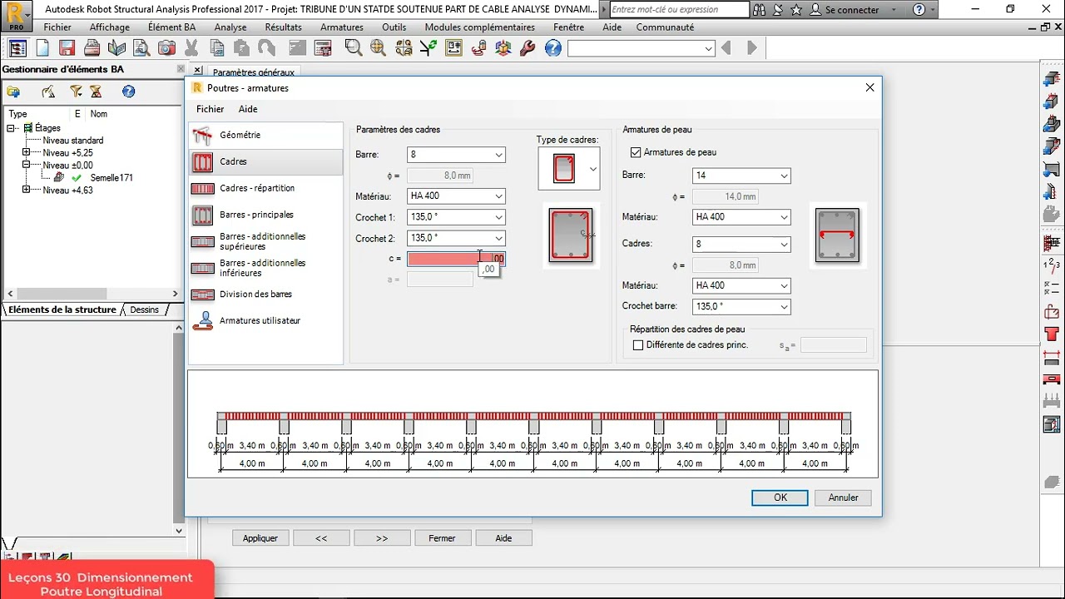
Task: Click the Fermer button behind dialog
Action: tap(442, 538)
